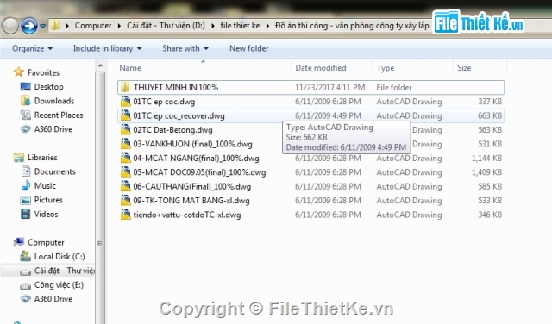Viewport: 552px width, 324px height.
Task: Create a New folder
Action: coord(249,48)
